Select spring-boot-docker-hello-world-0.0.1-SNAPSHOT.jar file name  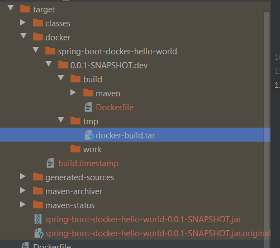(143, 219)
